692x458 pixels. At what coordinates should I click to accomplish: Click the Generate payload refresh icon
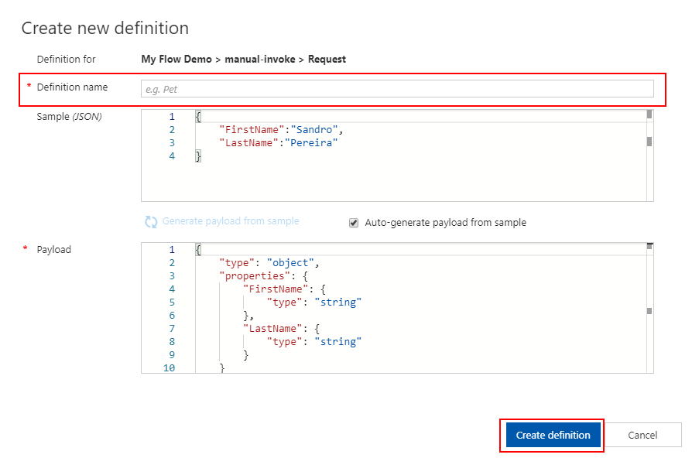point(151,222)
